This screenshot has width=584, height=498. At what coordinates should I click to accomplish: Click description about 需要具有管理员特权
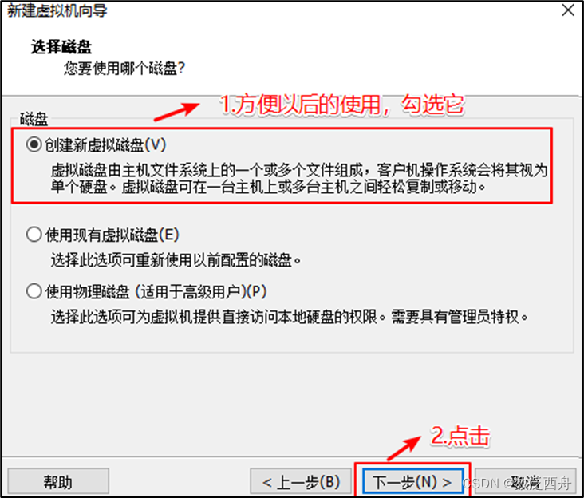point(290,317)
